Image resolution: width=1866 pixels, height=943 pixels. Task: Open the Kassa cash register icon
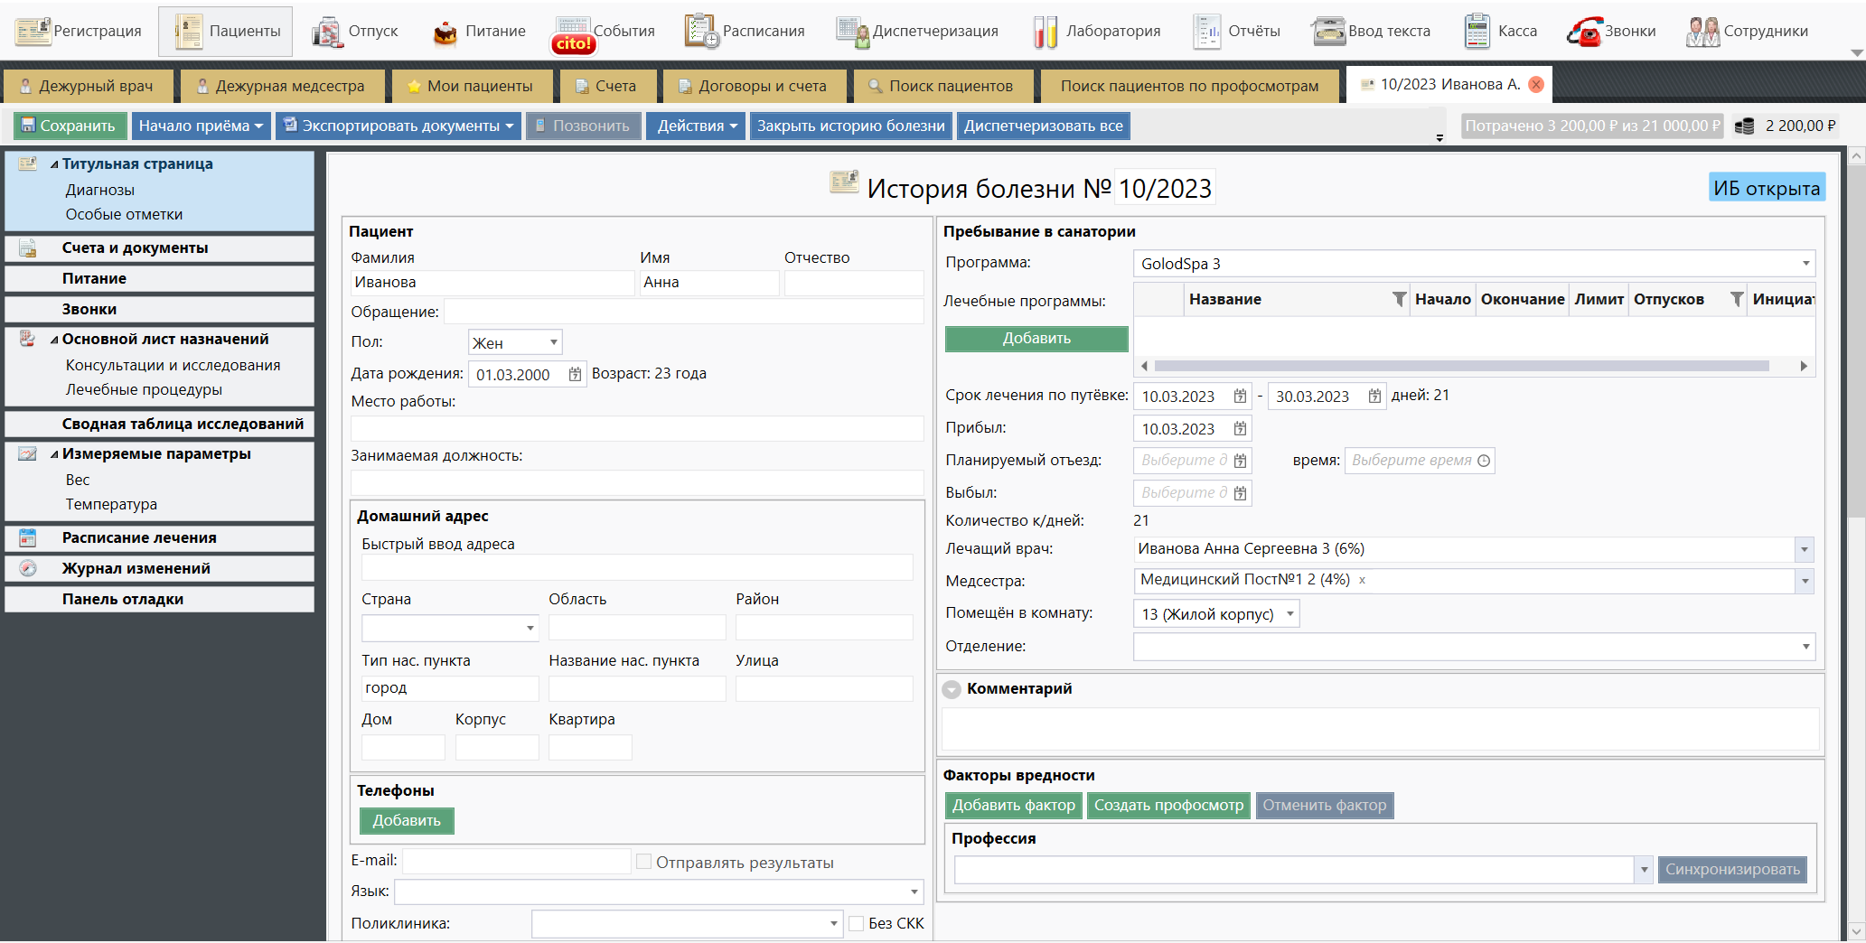click(x=1477, y=32)
